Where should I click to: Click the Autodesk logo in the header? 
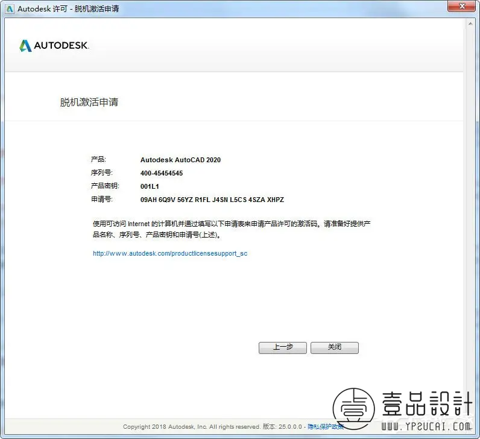point(54,46)
